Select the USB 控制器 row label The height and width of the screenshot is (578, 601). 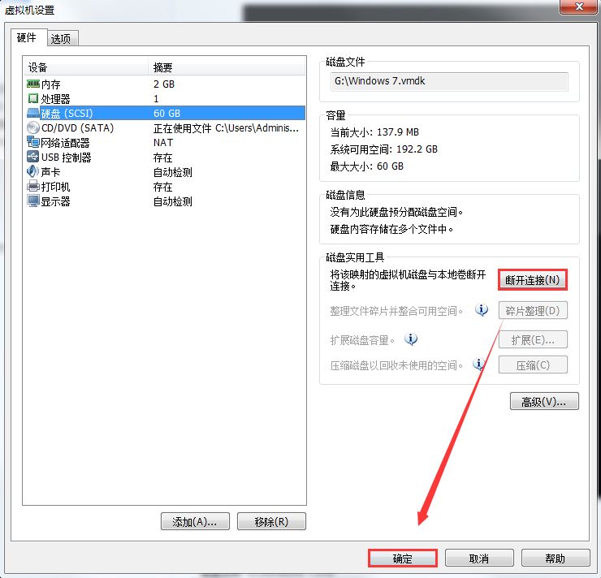(x=67, y=157)
